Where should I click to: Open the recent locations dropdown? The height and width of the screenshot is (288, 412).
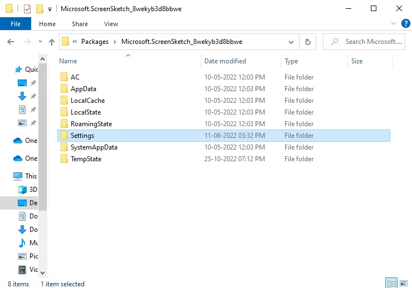(40, 42)
